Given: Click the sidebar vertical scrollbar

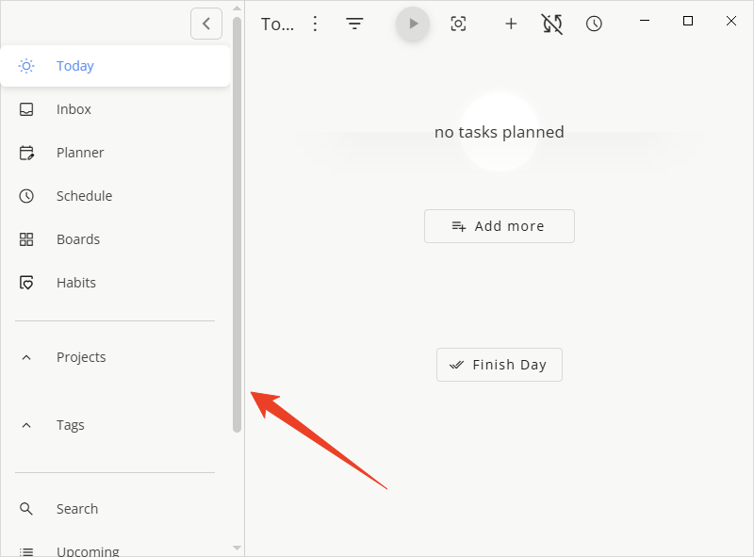Looking at the screenshot, I should [x=238, y=226].
